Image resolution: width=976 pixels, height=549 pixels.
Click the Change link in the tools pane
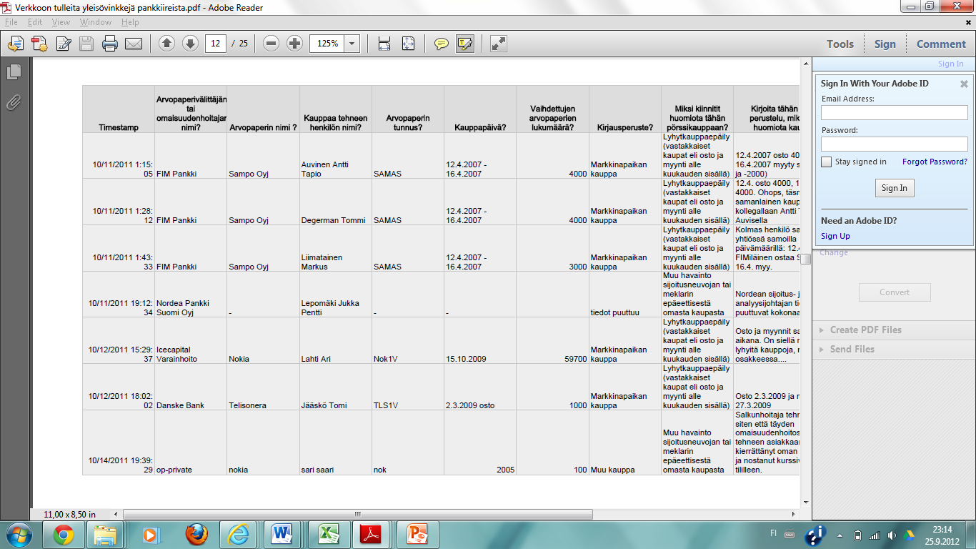point(834,252)
